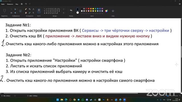The image size is (182, 102).
Task: Open the Вид menu
Action: tap(17, 4)
